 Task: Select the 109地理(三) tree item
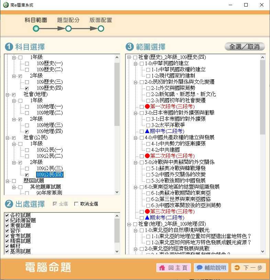point(50,125)
